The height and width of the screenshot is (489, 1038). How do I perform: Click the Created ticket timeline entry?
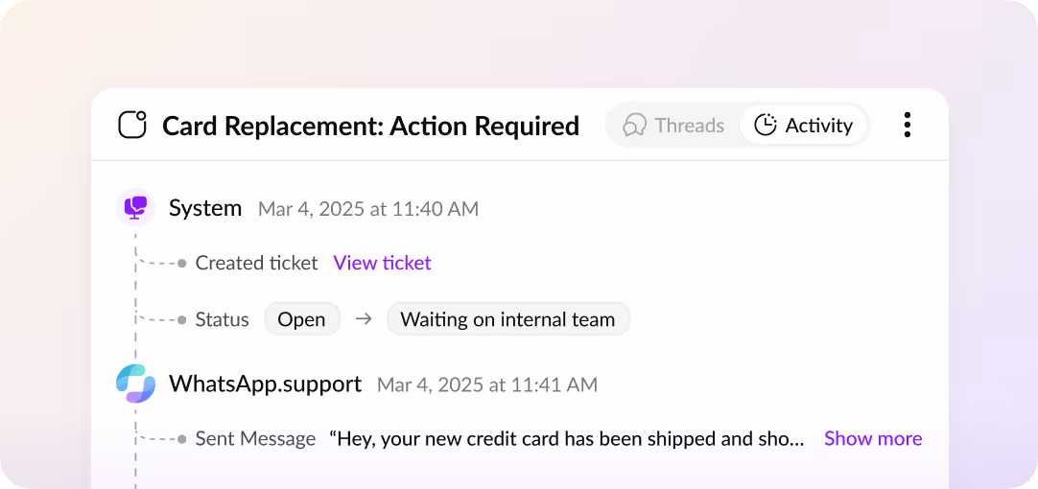pos(256,263)
